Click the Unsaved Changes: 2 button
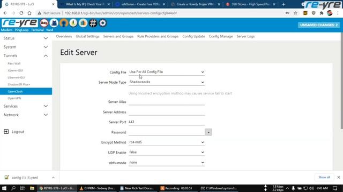Viewport: 343px width, 192px height. [319, 25]
